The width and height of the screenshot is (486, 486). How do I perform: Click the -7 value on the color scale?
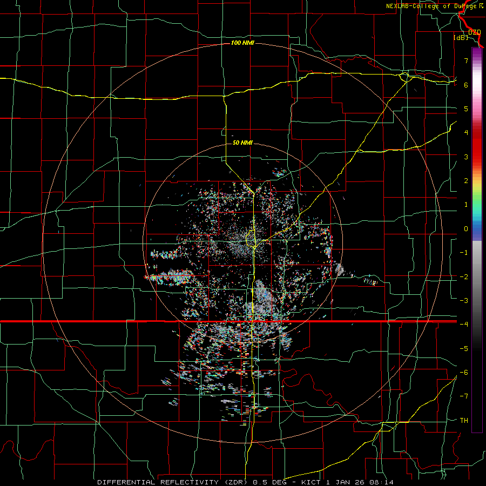point(464,396)
